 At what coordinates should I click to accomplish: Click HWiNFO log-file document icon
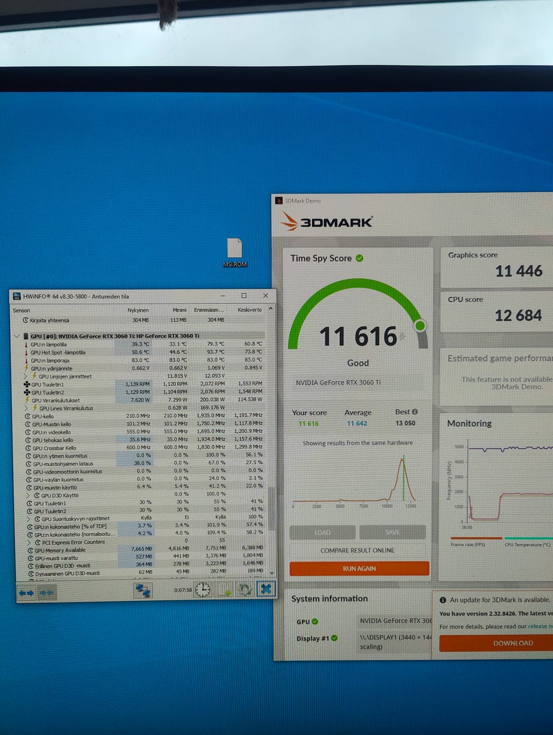[x=225, y=589]
